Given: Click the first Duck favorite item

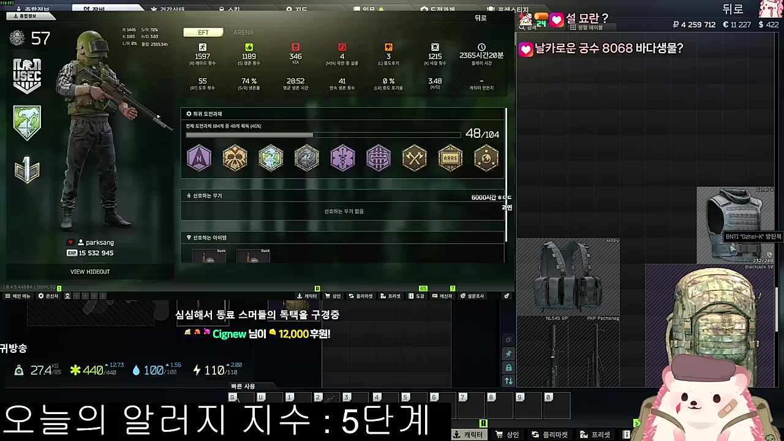Looking at the screenshot, I should pyautogui.click(x=209, y=255).
